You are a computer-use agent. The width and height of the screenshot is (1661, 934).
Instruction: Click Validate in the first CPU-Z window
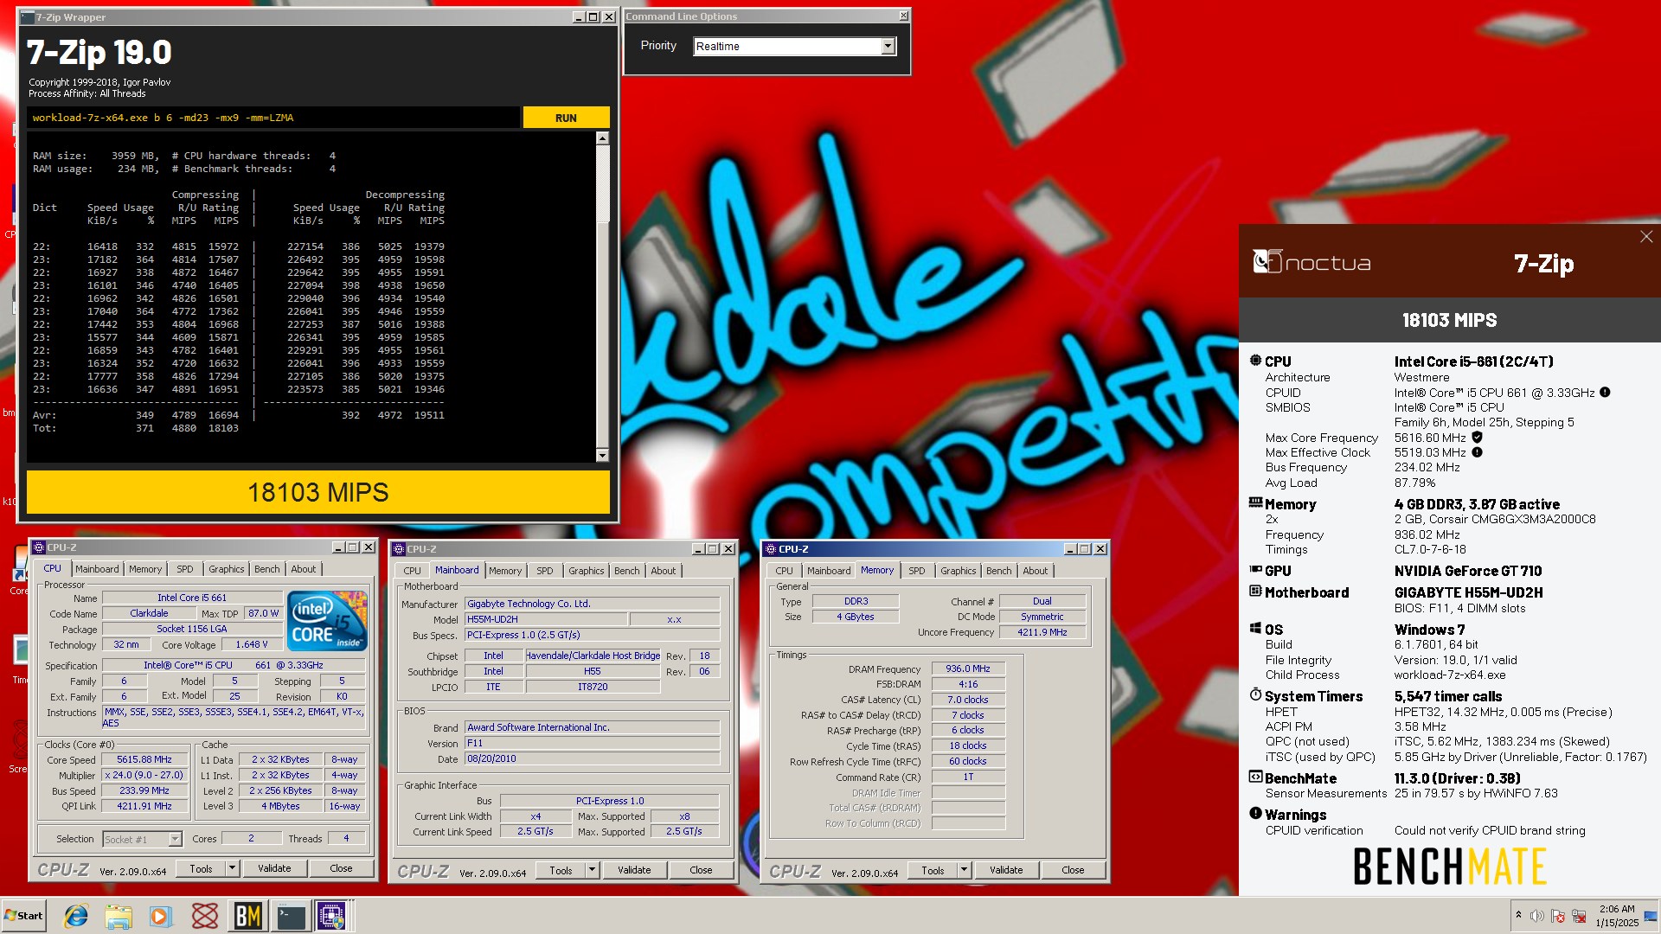[274, 868]
